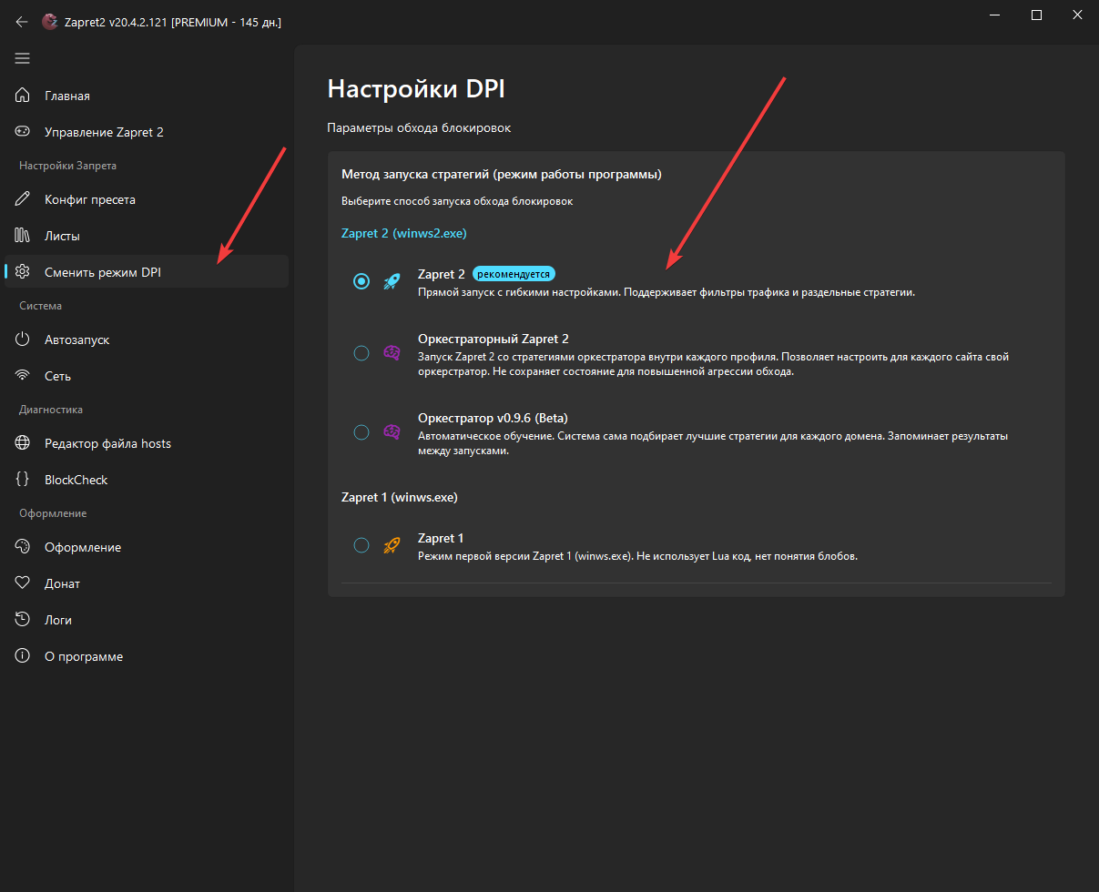Open Управление Zapret 2 section

click(x=147, y=132)
